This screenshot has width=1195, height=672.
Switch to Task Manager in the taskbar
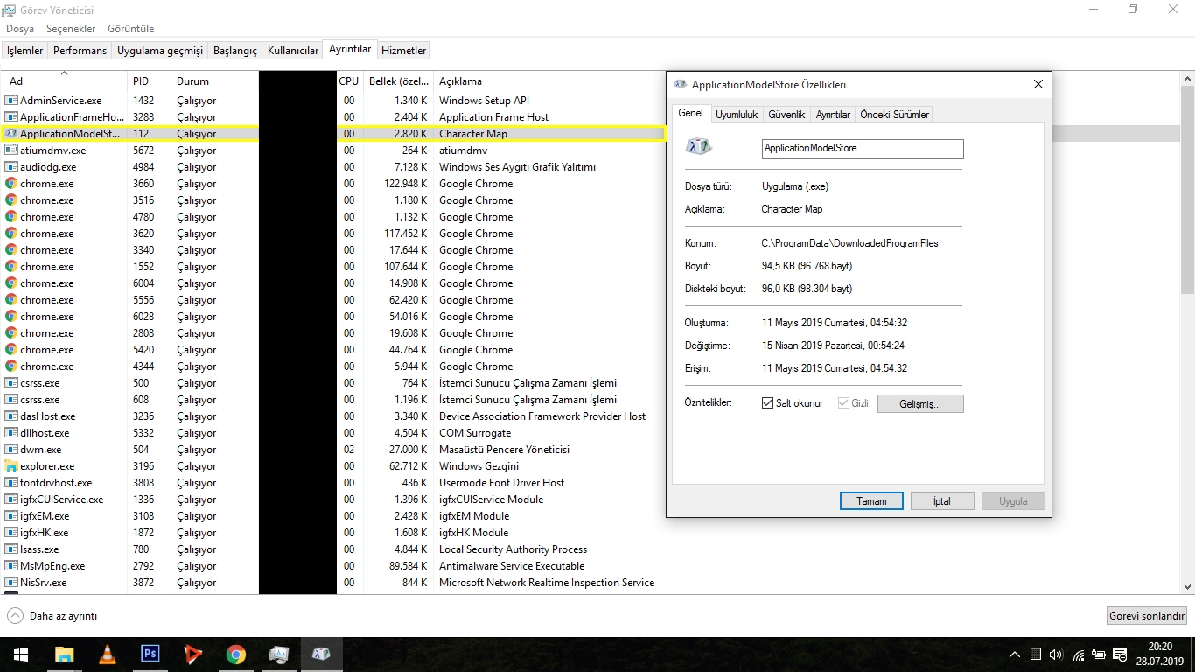[278, 654]
